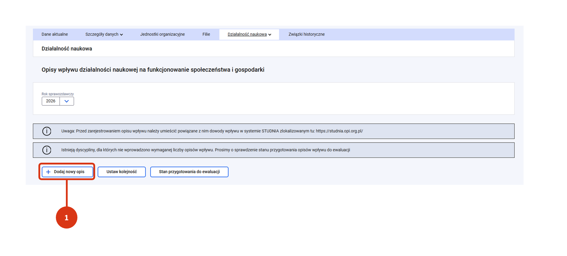The image size is (567, 256).
Task: Click the Działalność naukowa section title
Action: (x=67, y=49)
